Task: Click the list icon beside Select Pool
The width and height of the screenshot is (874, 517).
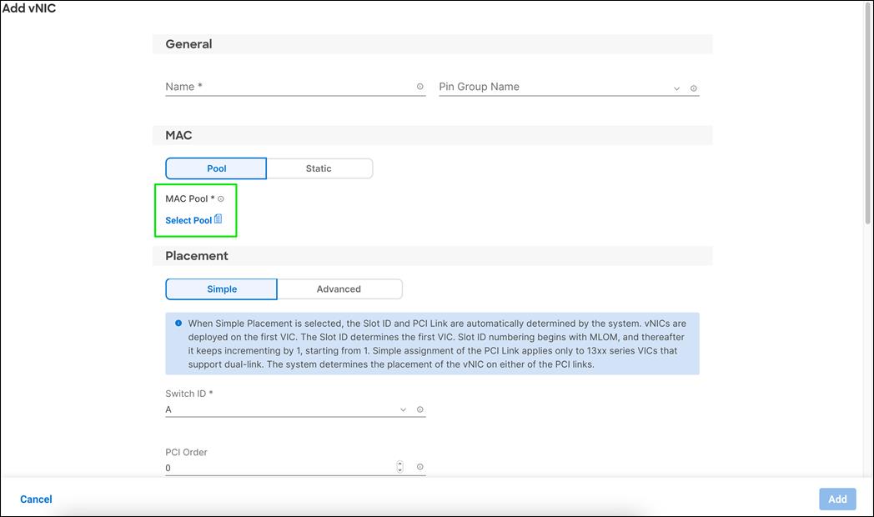Action: point(217,218)
